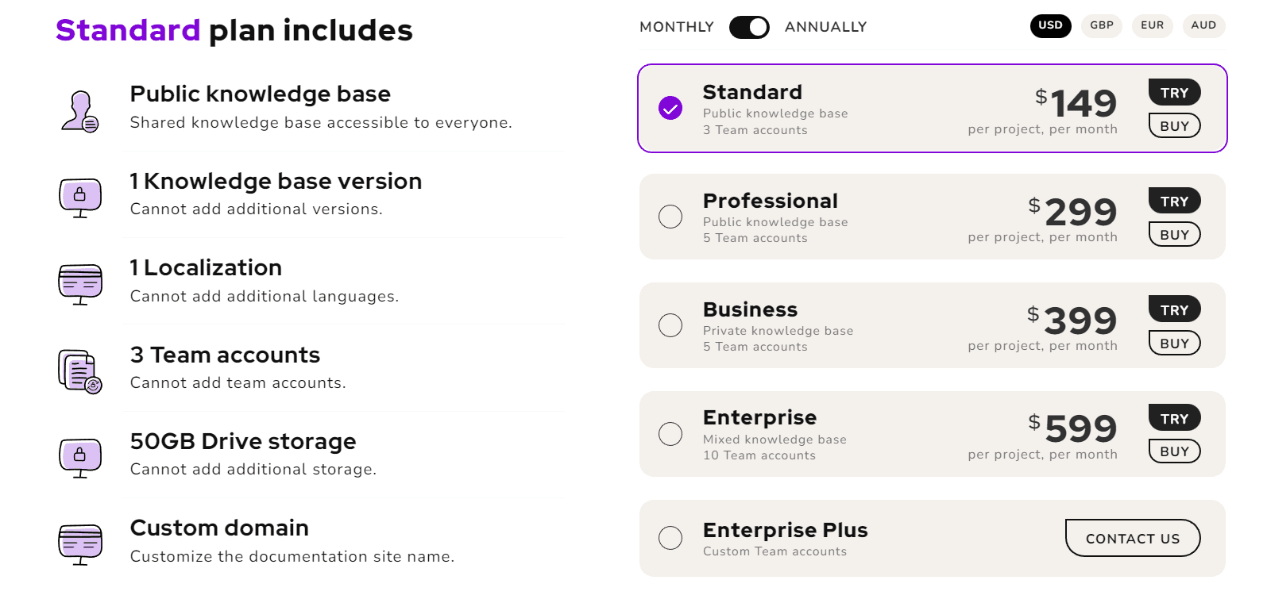Click the Knowledge base version lock monitor icon
1267x599 pixels.
[x=80, y=197]
